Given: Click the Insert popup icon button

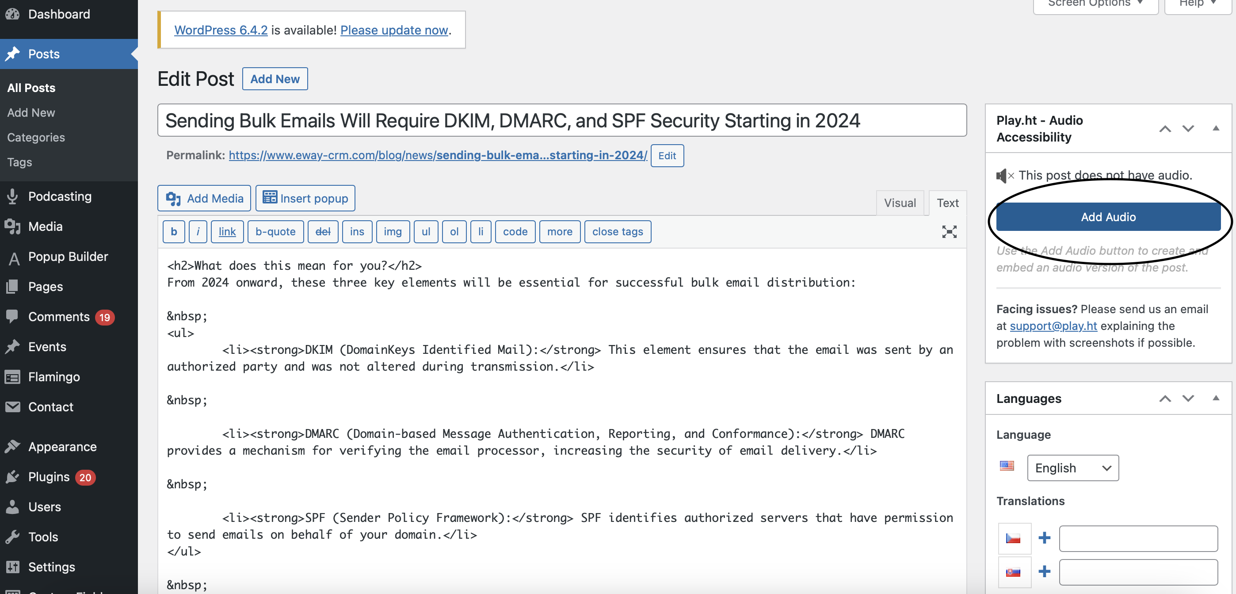Looking at the screenshot, I should click(305, 198).
